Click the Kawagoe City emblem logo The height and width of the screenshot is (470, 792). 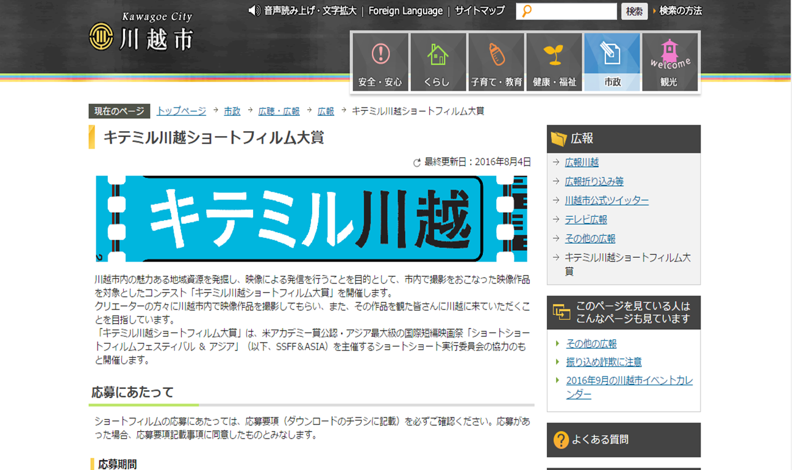[101, 37]
